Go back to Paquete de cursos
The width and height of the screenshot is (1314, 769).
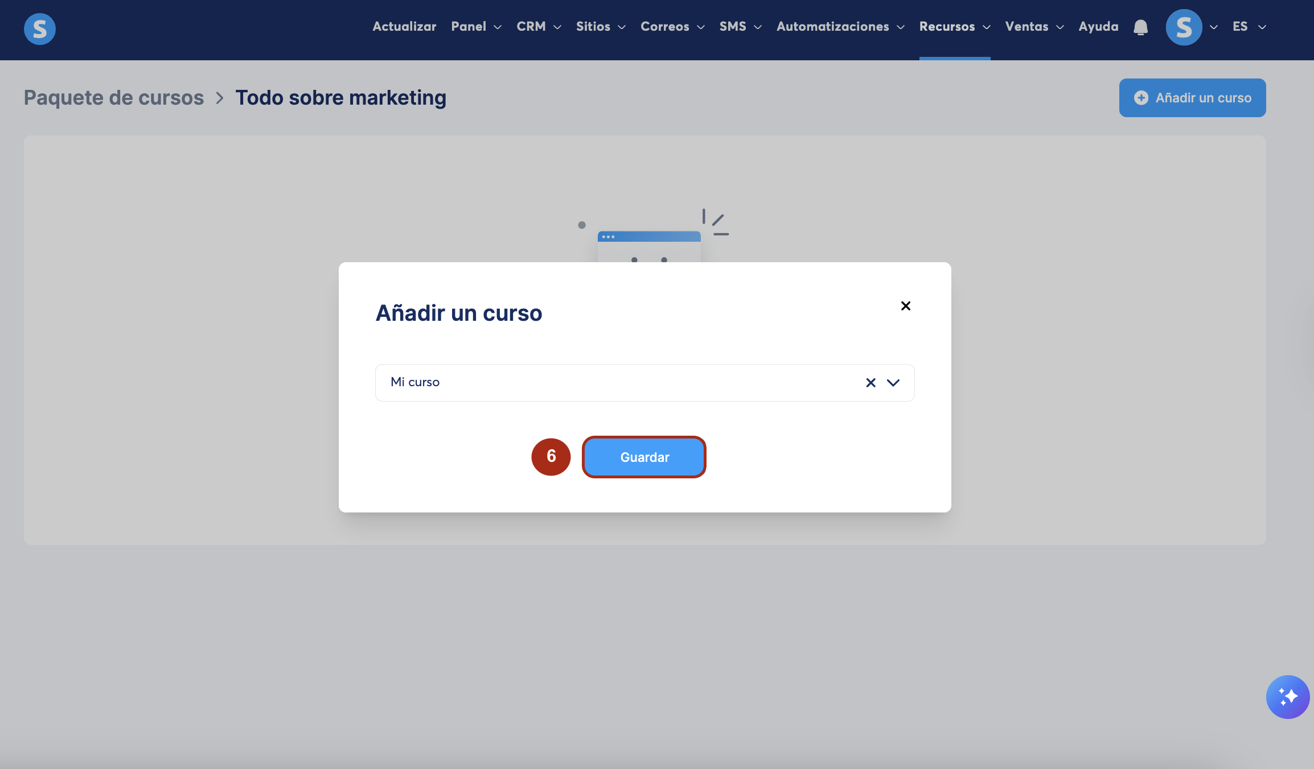pos(114,98)
